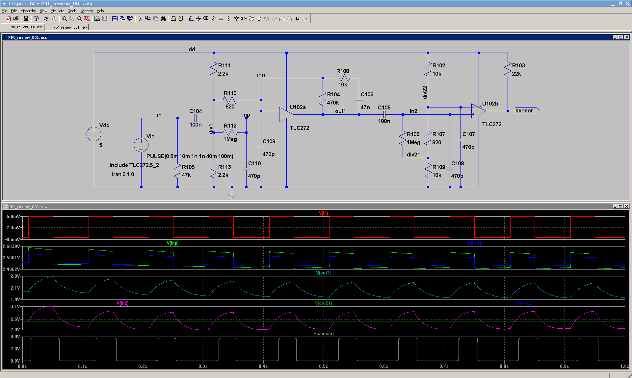Place a Ground symbol tool
The image size is (632, 378).
click(198, 19)
